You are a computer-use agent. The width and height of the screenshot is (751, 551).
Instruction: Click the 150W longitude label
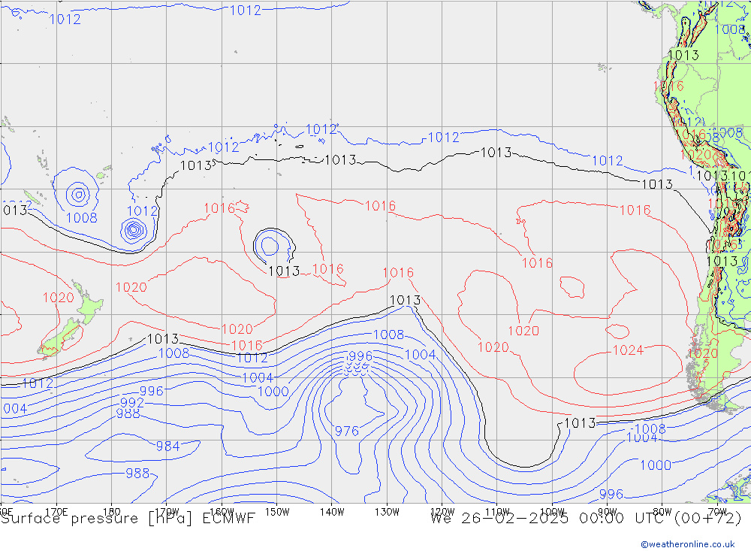(x=277, y=512)
